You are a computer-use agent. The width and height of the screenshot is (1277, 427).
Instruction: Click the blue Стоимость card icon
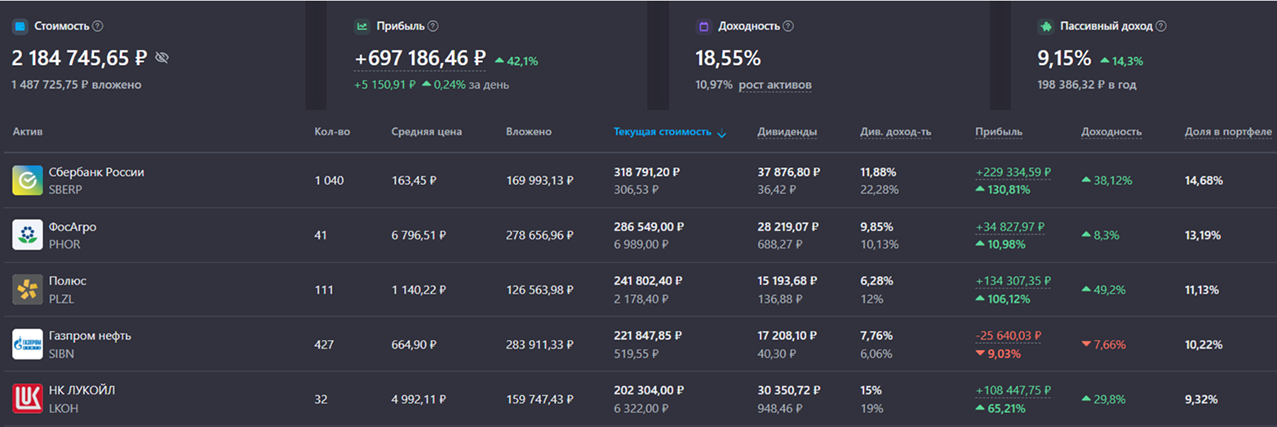(20, 26)
